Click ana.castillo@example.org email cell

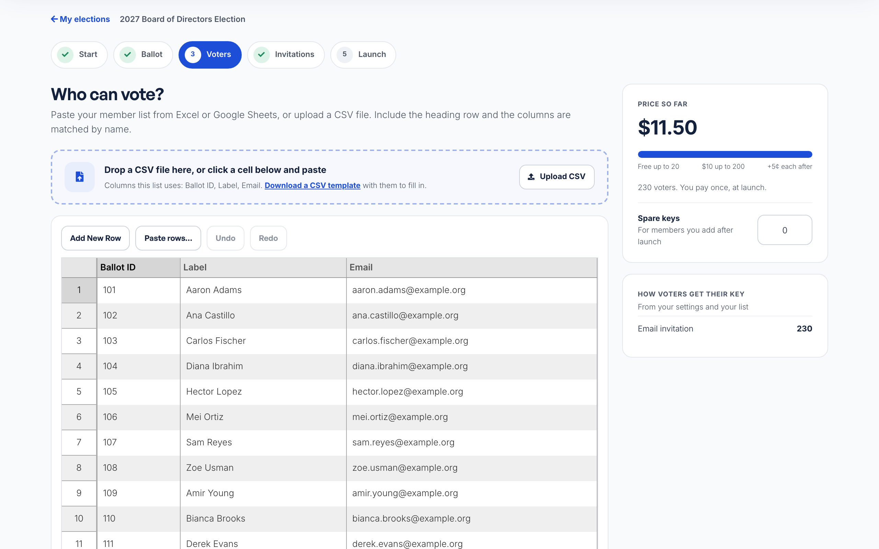472,316
